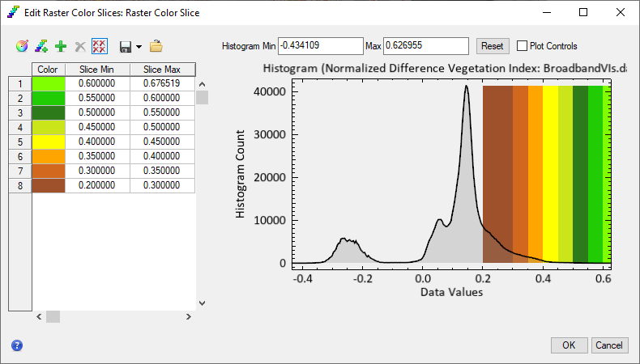The width and height of the screenshot is (640, 364).
Task: Click the table's vertical scrollbar down arrow
Action: click(203, 303)
